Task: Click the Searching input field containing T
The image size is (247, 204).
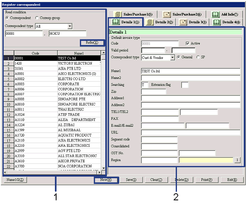Action: point(145,85)
